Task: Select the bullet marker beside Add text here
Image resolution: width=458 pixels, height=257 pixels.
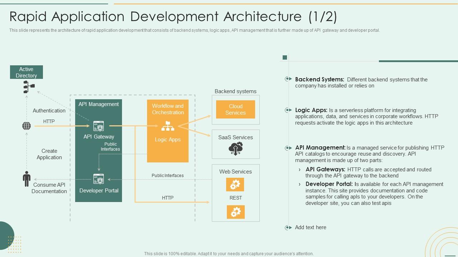Action: pyautogui.click(x=288, y=227)
